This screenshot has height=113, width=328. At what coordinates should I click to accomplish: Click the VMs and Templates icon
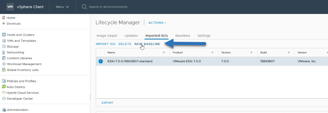tap(3, 40)
